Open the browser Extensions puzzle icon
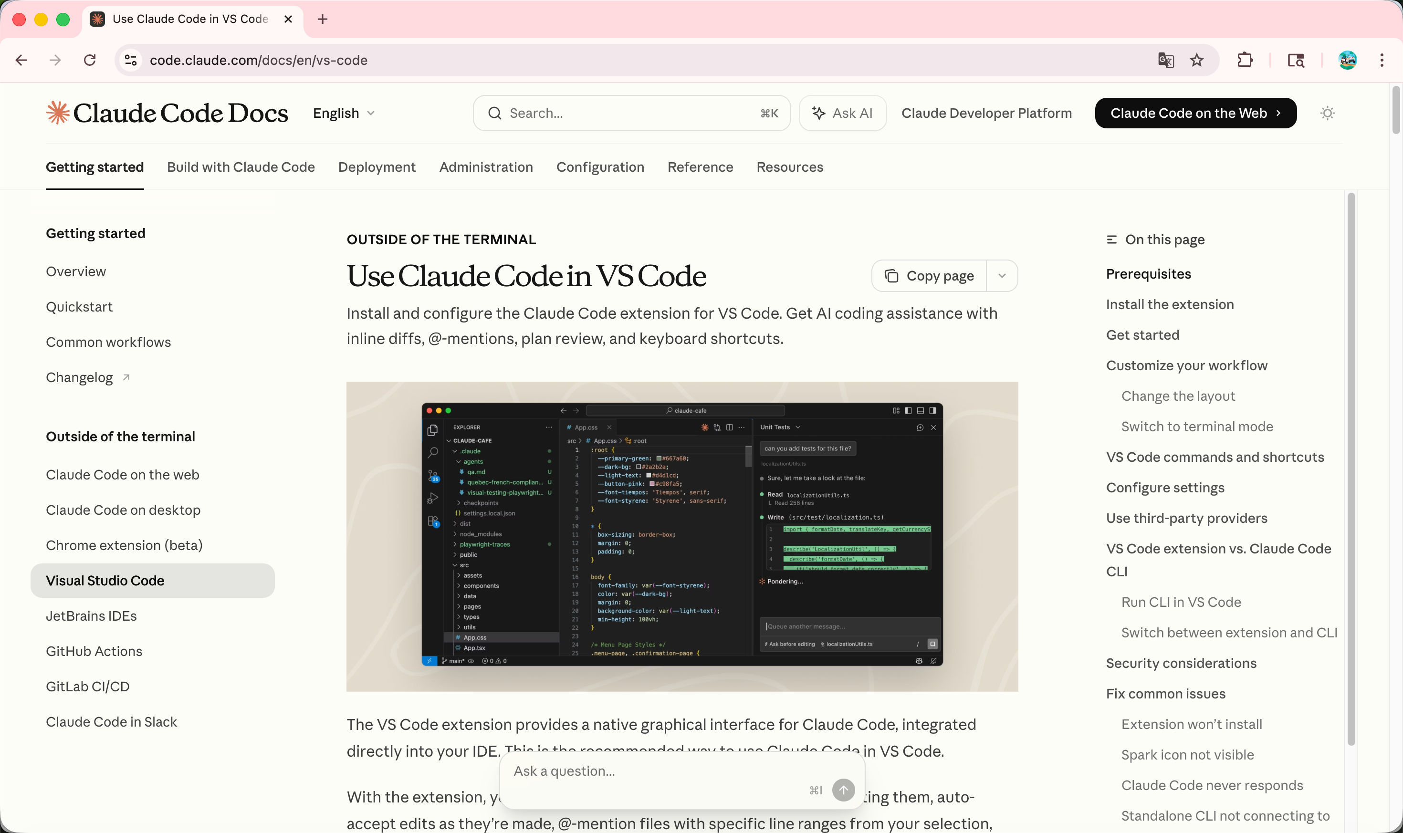Screen dimensions: 1403x833 pyautogui.click(x=1245, y=60)
